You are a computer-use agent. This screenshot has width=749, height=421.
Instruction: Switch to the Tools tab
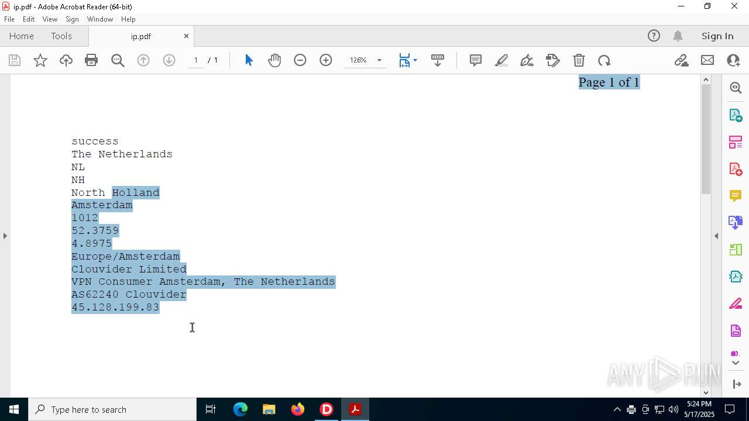(x=61, y=36)
